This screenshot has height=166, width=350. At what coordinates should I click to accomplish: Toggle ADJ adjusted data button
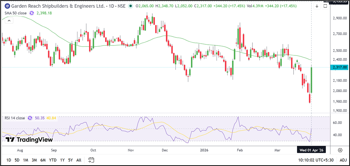(343, 160)
